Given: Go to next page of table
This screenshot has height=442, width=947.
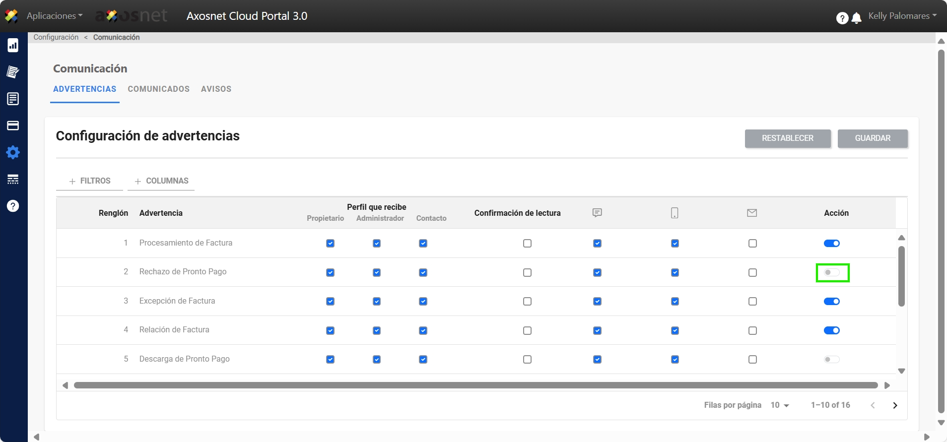Looking at the screenshot, I should (x=895, y=405).
